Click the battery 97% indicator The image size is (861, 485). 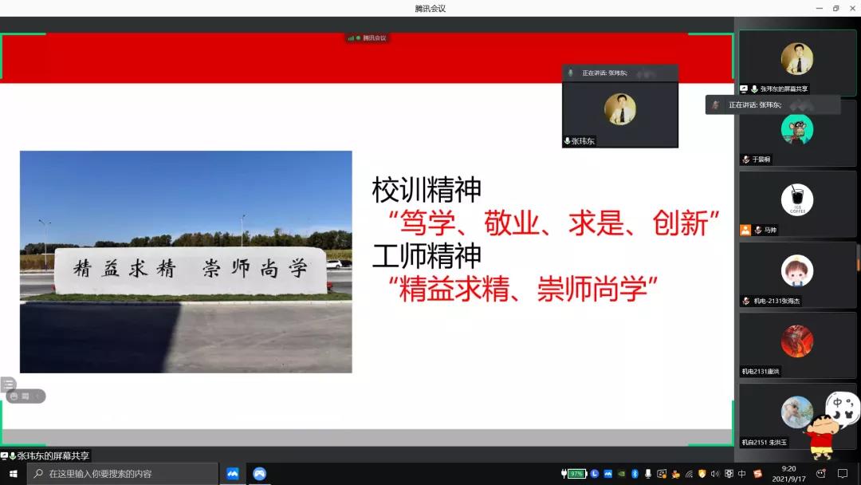click(576, 474)
